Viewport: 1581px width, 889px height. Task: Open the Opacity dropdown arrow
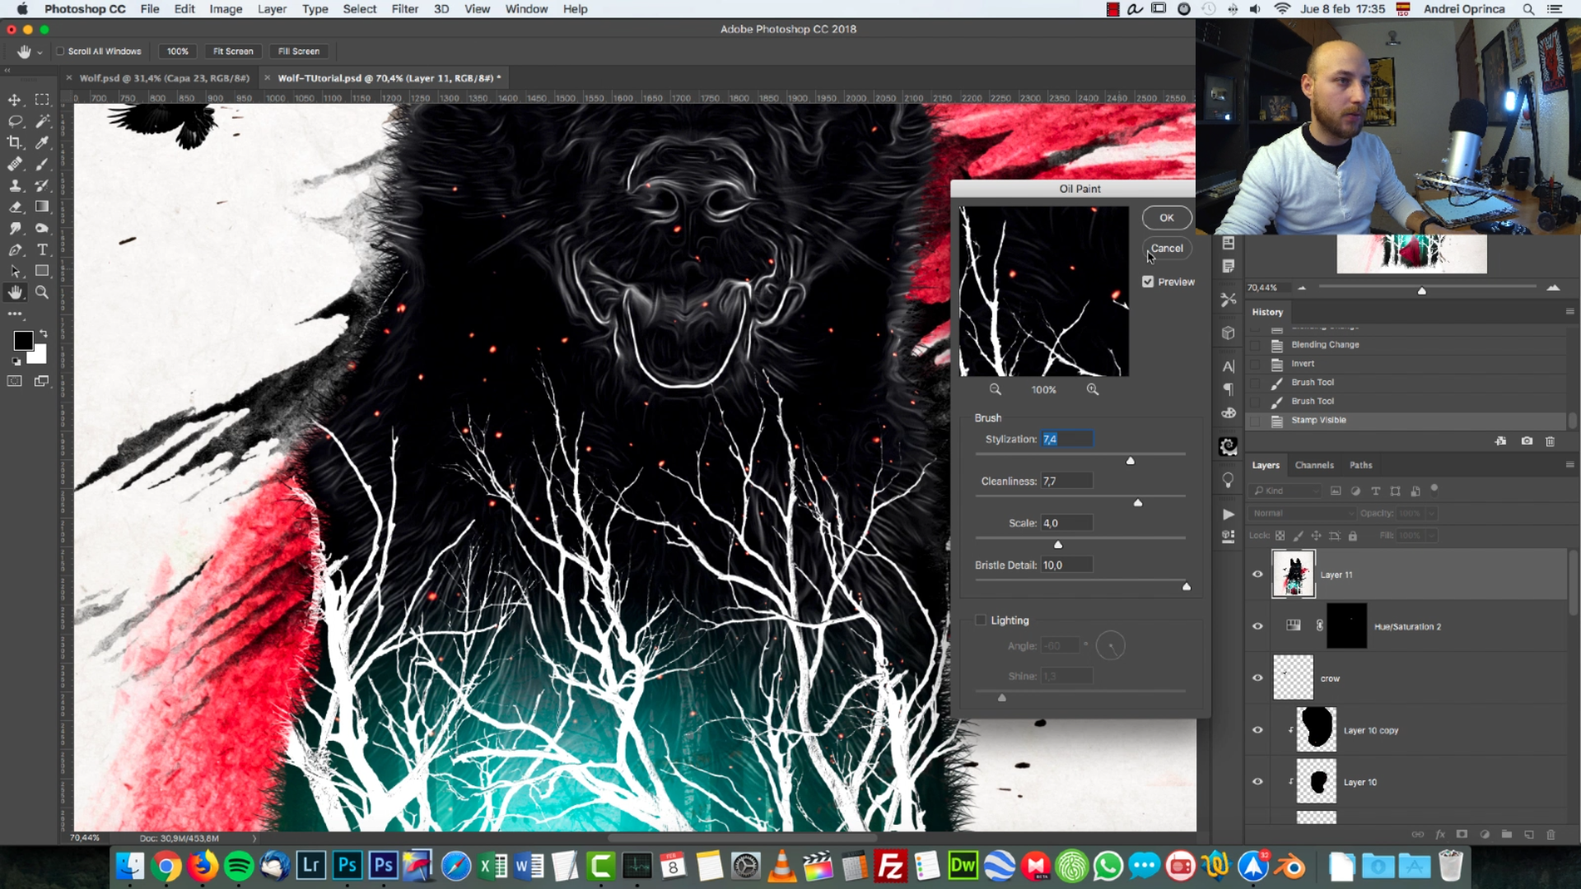(x=1432, y=513)
